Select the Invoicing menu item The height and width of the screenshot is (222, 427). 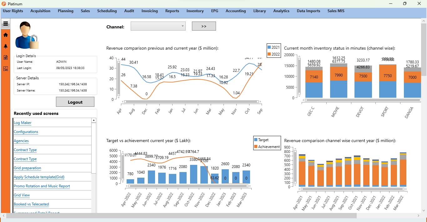pos(149,11)
